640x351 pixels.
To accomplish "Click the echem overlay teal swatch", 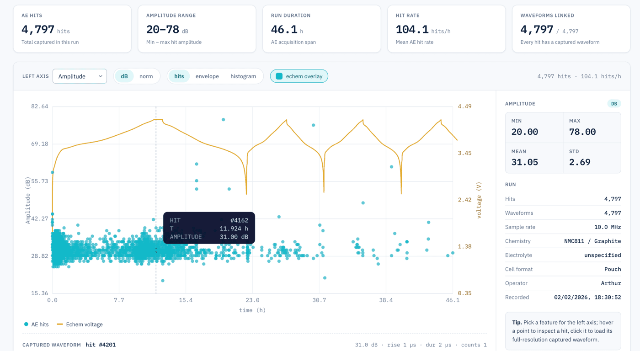I will [279, 76].
